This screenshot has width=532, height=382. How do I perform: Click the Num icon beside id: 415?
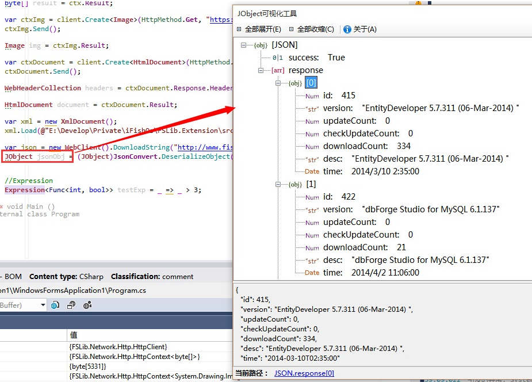pyautogui.click(x=312, y=96)
